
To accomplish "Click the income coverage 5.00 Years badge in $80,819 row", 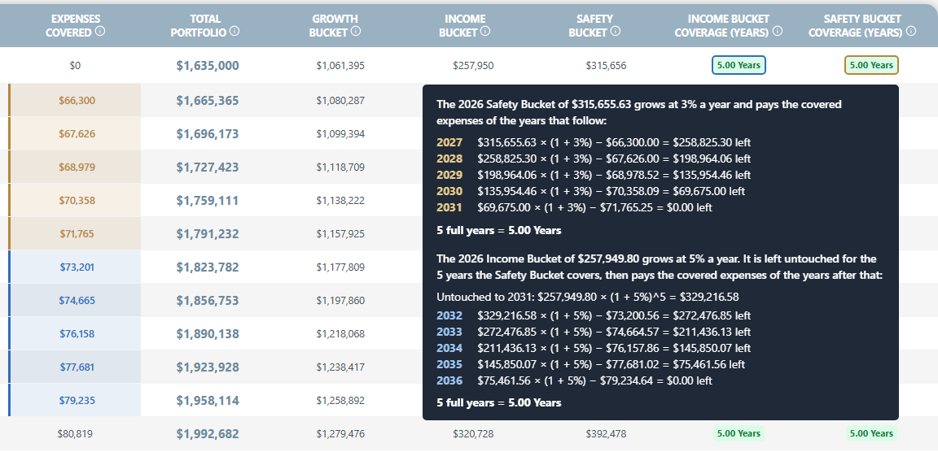I will pos(739,433).
